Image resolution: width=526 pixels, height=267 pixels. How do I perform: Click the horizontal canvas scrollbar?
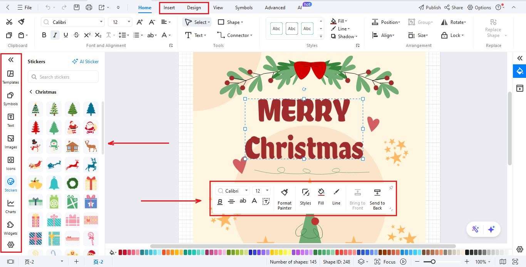point(303,246)
